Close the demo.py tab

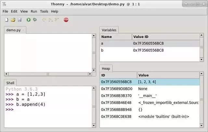click(23, 30)
